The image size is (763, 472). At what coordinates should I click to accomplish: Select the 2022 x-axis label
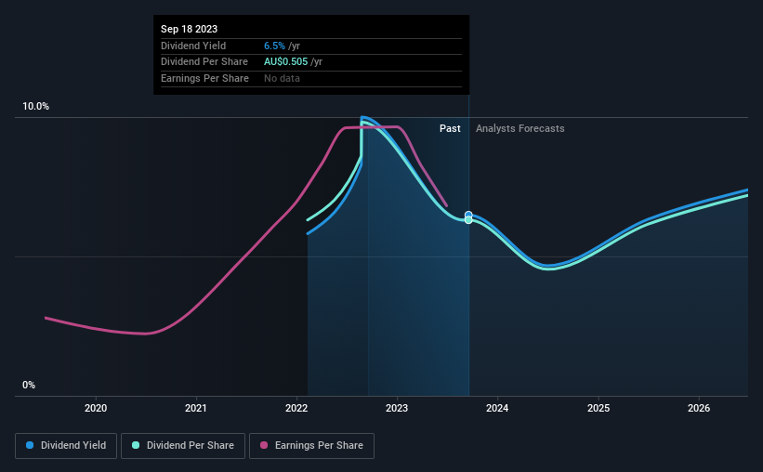[x=296, y=408]
